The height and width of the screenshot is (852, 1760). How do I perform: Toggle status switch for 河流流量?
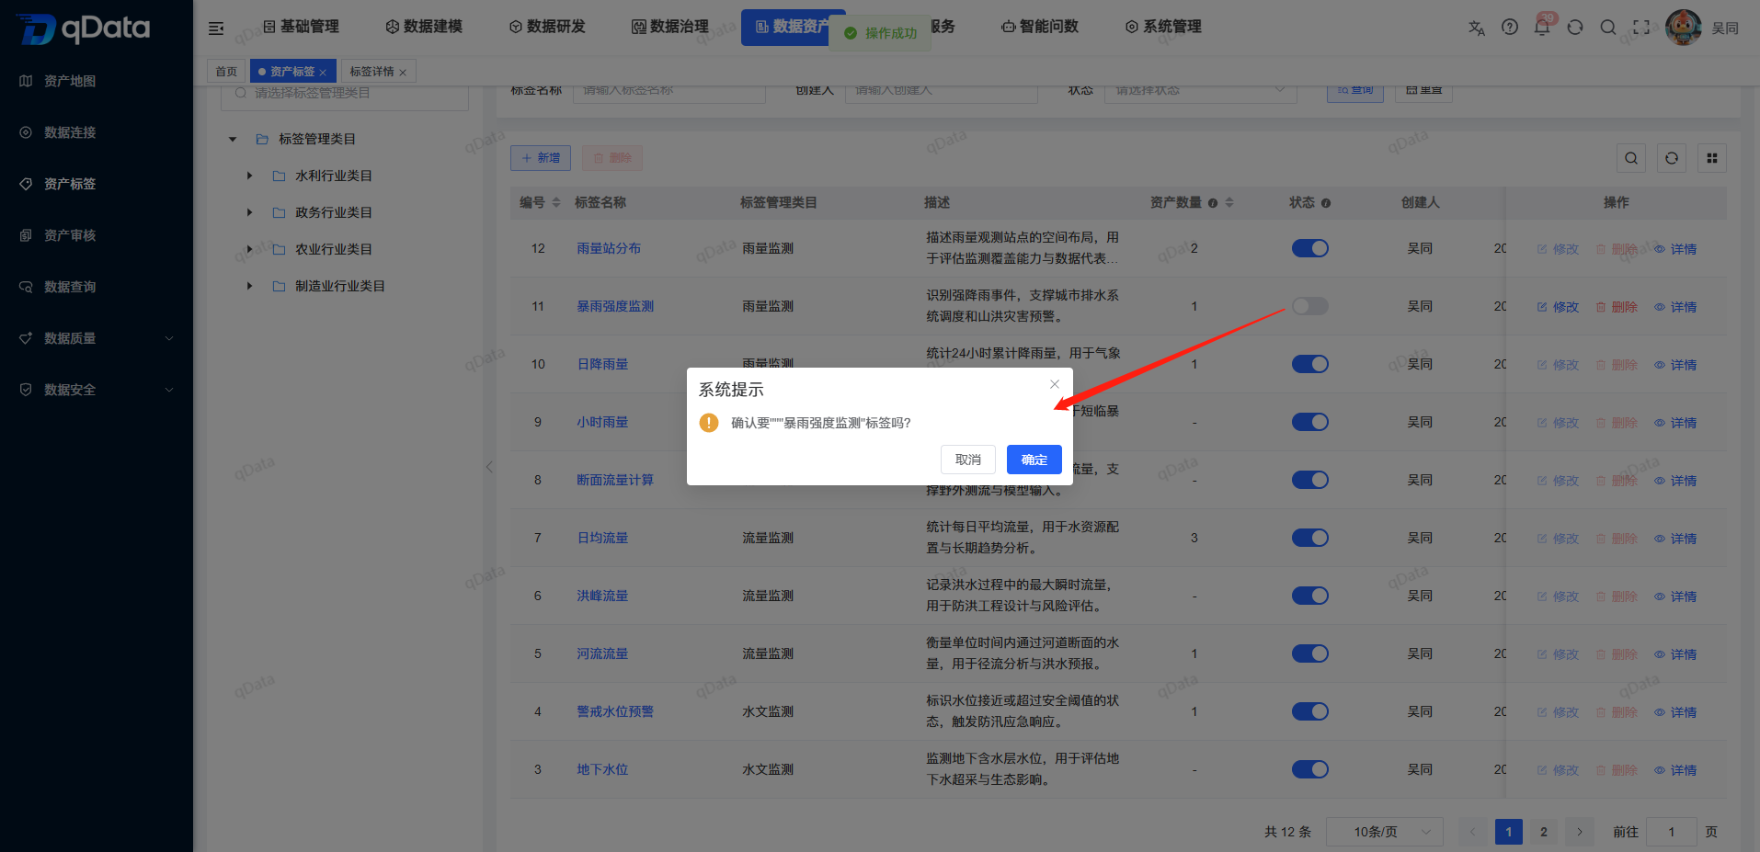1310,653
